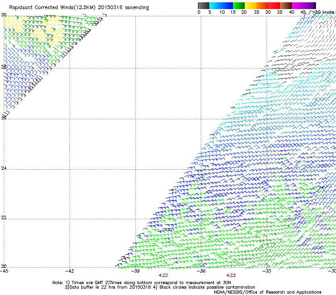The height and width of the screenshot is (295, 336).
Task: Click the chart title 'Rapidscat Corrected Winds(12.5KM)'
Action: pyautogui.click(x=52, y=8)
